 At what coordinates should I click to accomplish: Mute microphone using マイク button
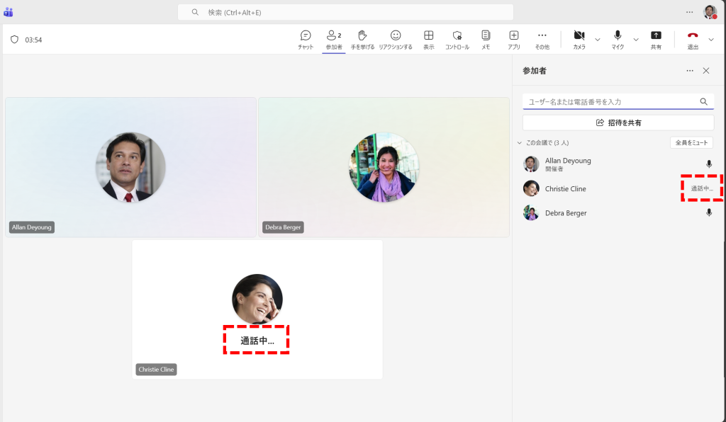(x=618, y=40)
